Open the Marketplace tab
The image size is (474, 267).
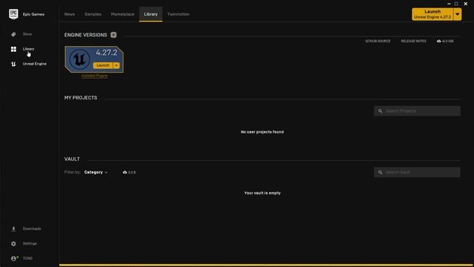tap(122, 14)
